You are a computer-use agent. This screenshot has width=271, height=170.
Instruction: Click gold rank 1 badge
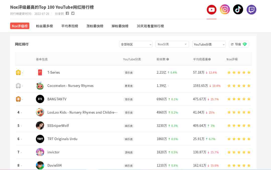(x=18, y=72)
